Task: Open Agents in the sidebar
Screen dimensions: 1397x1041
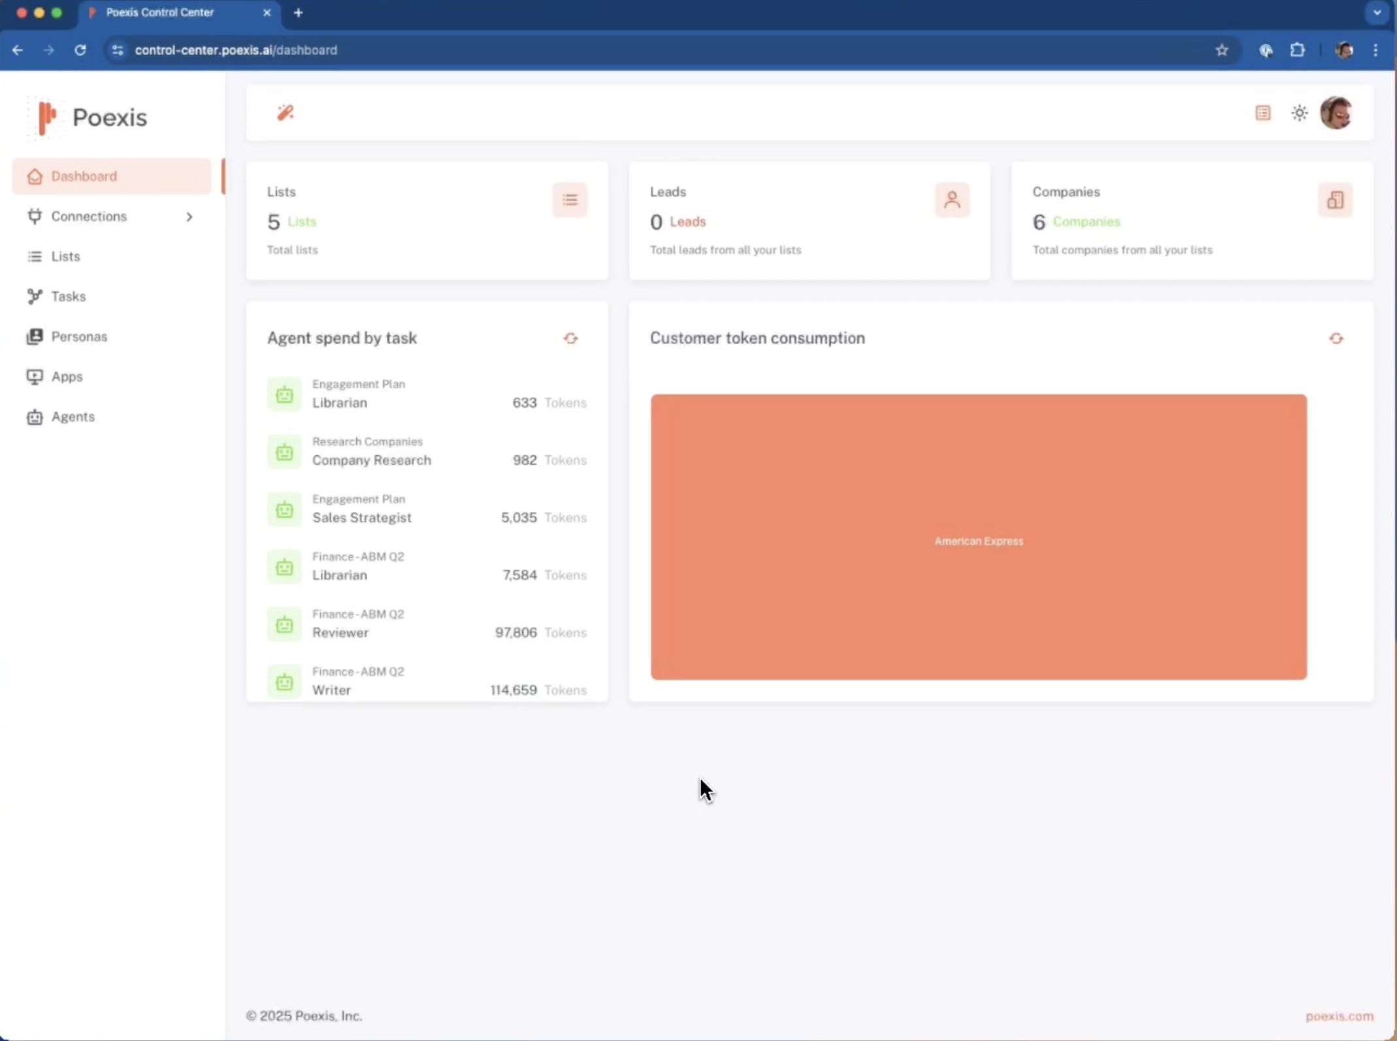Action: click(112, 417)
